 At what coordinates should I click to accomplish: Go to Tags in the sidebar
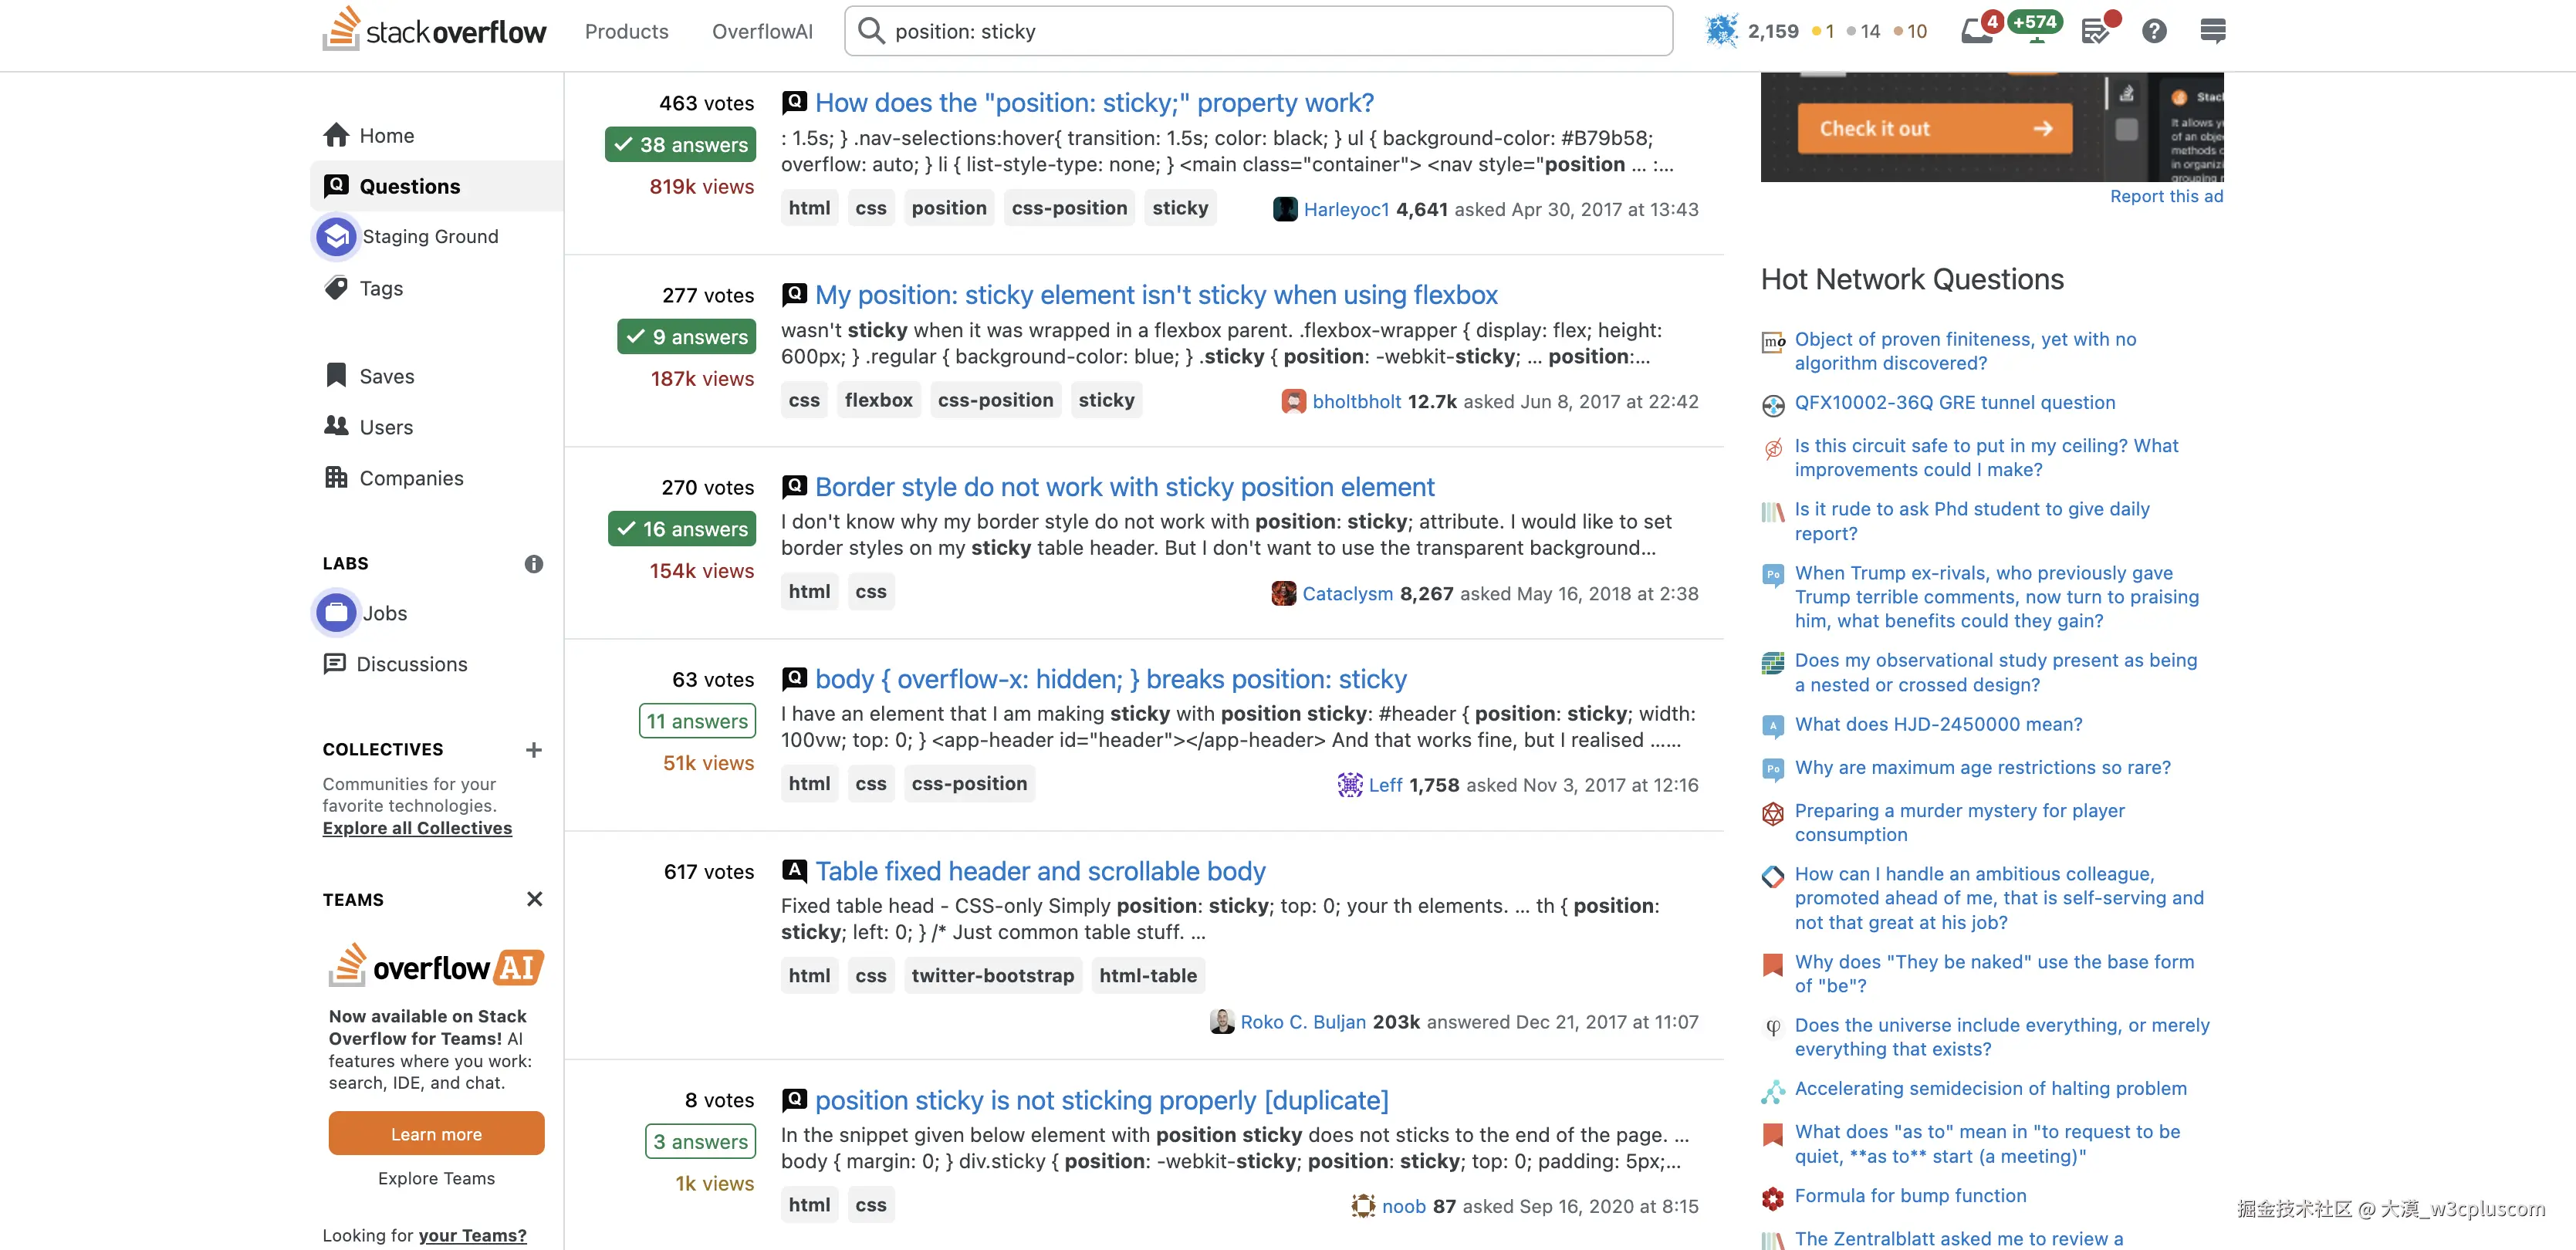pyautogui.click(x=381, y=288)
